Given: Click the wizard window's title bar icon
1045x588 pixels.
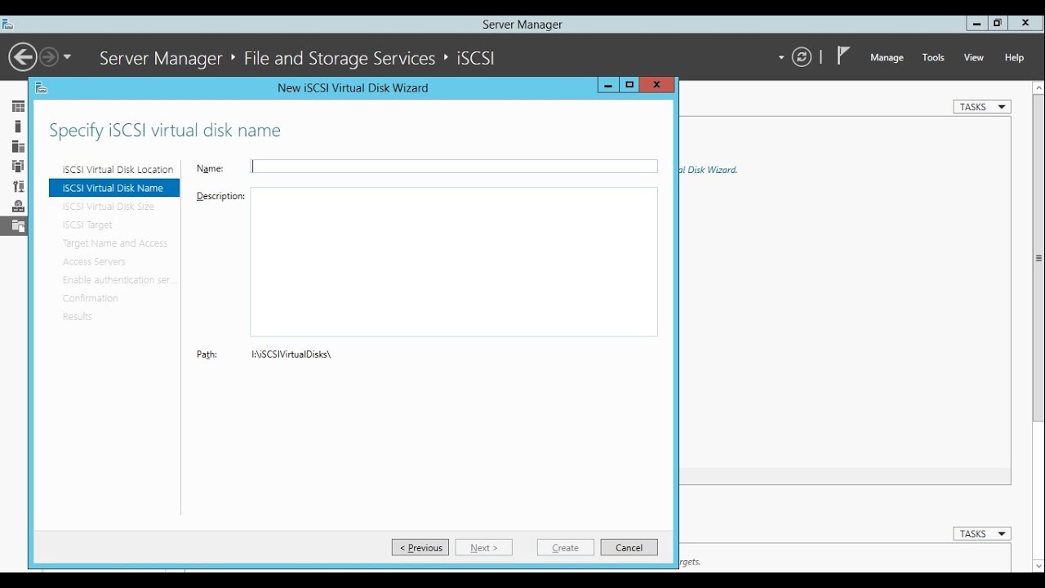Looking at the screenshot, I should point(42,88).
